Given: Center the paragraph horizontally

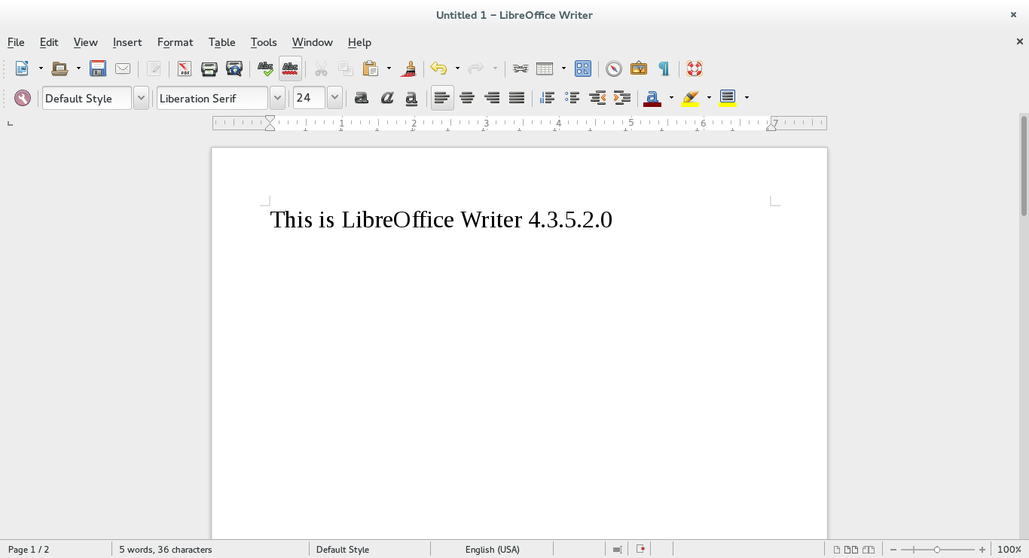Looking at the screenshot, I should [x=467, y=98].
